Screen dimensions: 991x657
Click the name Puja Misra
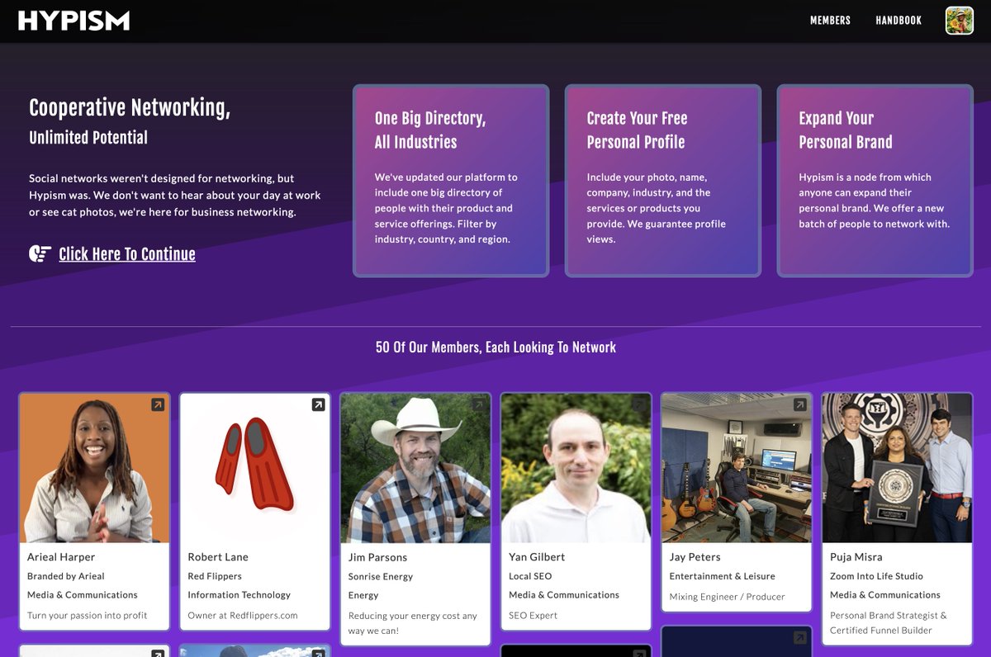[x=856, y=557]
